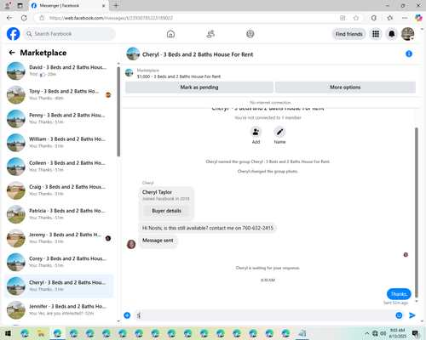Click the listing thumbnail beside Marketplace label

[130, 73]
